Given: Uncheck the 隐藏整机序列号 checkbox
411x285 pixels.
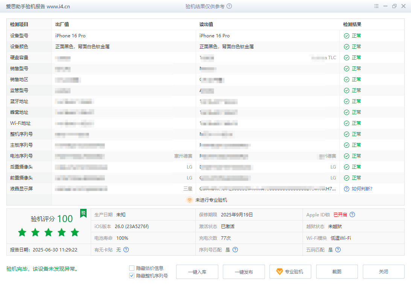Looking at the screenshot, I should [132, 276].
